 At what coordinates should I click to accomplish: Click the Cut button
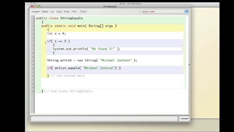[52, 11]
